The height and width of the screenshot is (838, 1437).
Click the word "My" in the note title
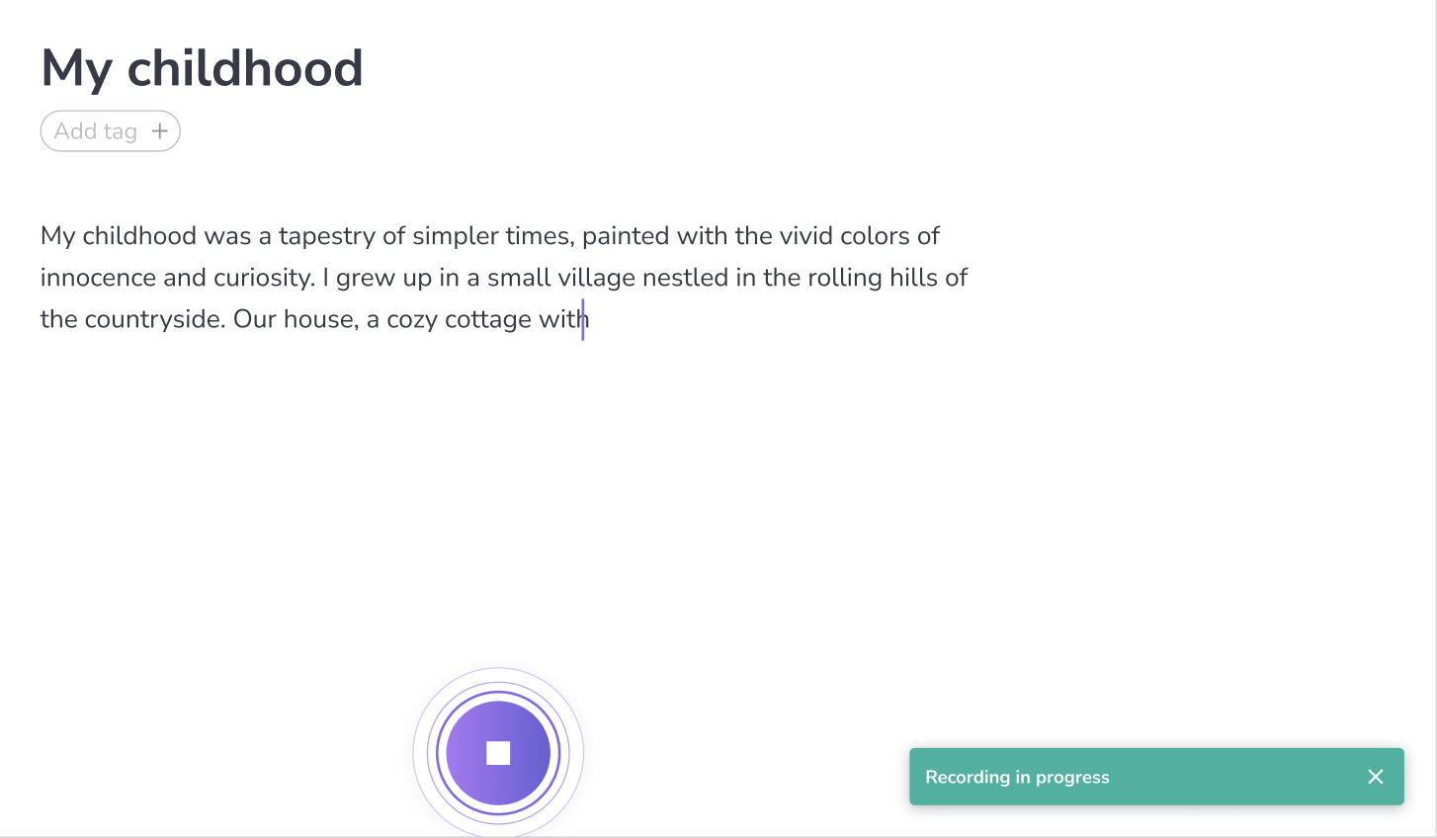(76, 68)
